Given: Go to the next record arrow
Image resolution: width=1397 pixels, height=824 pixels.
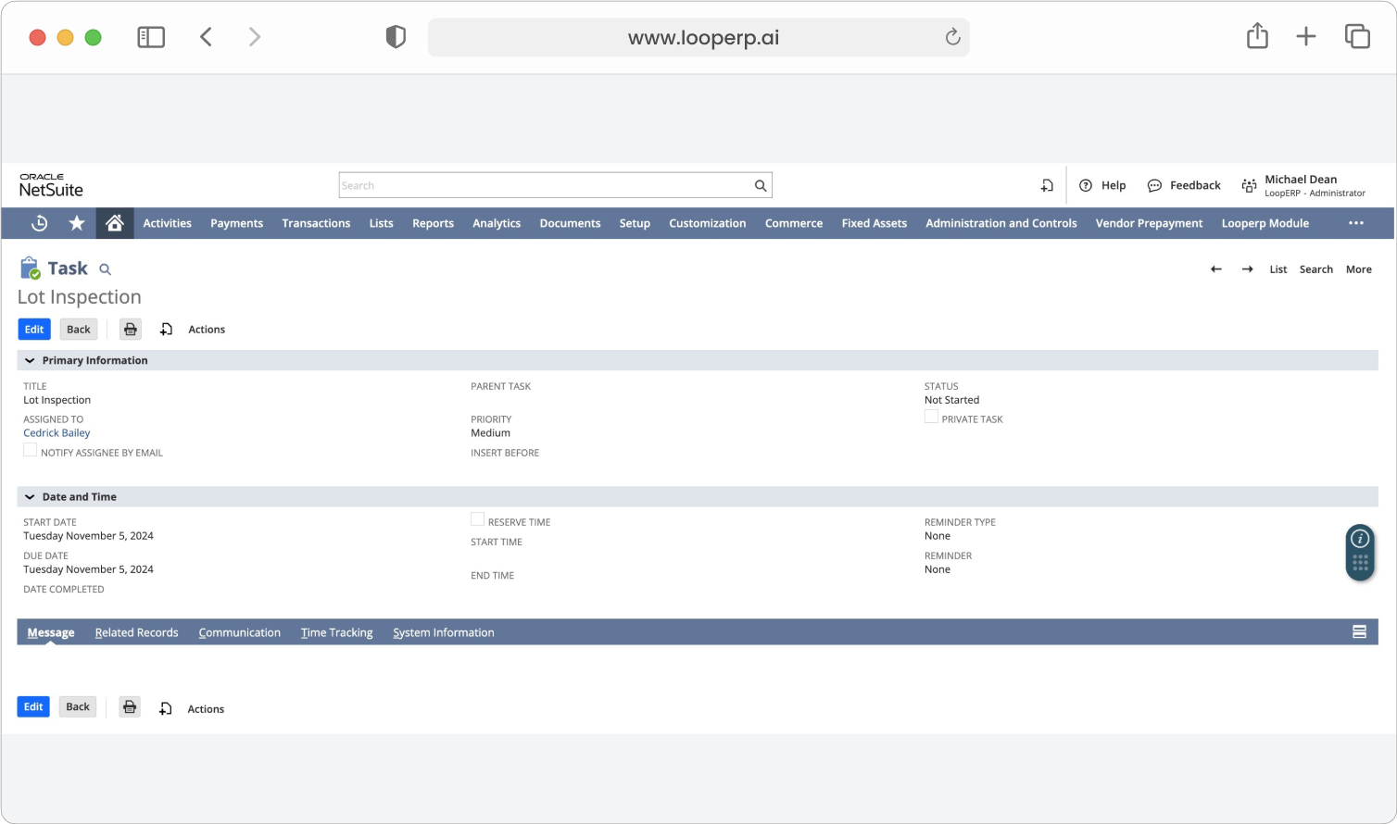Looking at the screenshot, I should [1248, 269].
